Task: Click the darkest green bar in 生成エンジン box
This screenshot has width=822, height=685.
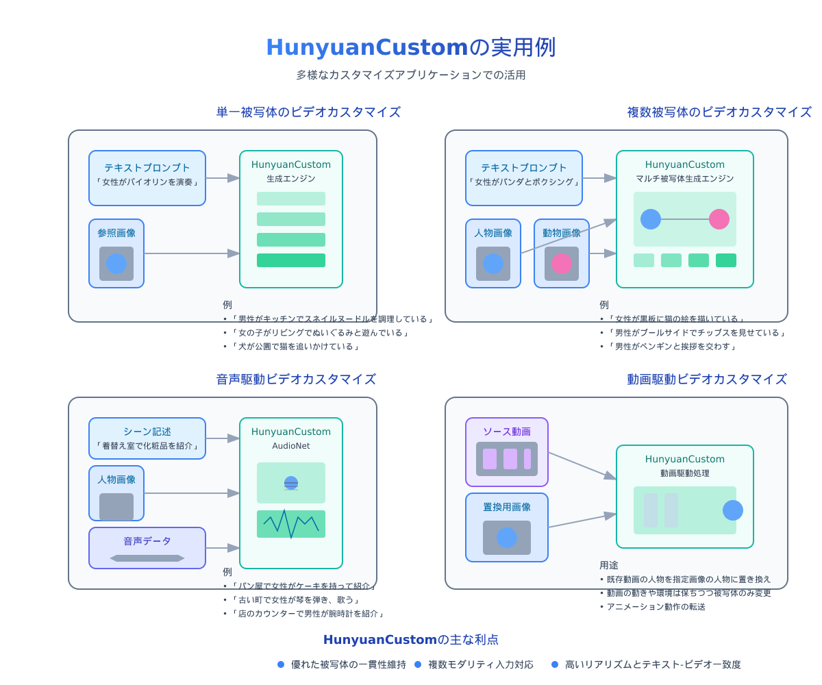Action: coord(291,260)
